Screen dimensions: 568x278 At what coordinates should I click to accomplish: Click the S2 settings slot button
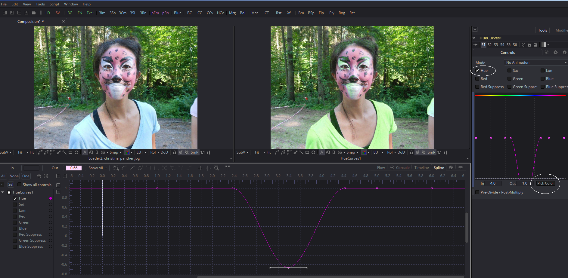(489, 45)
